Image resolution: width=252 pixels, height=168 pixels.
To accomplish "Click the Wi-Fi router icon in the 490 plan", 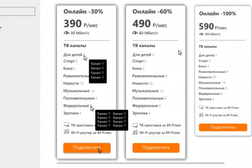I will click(135, 132).
